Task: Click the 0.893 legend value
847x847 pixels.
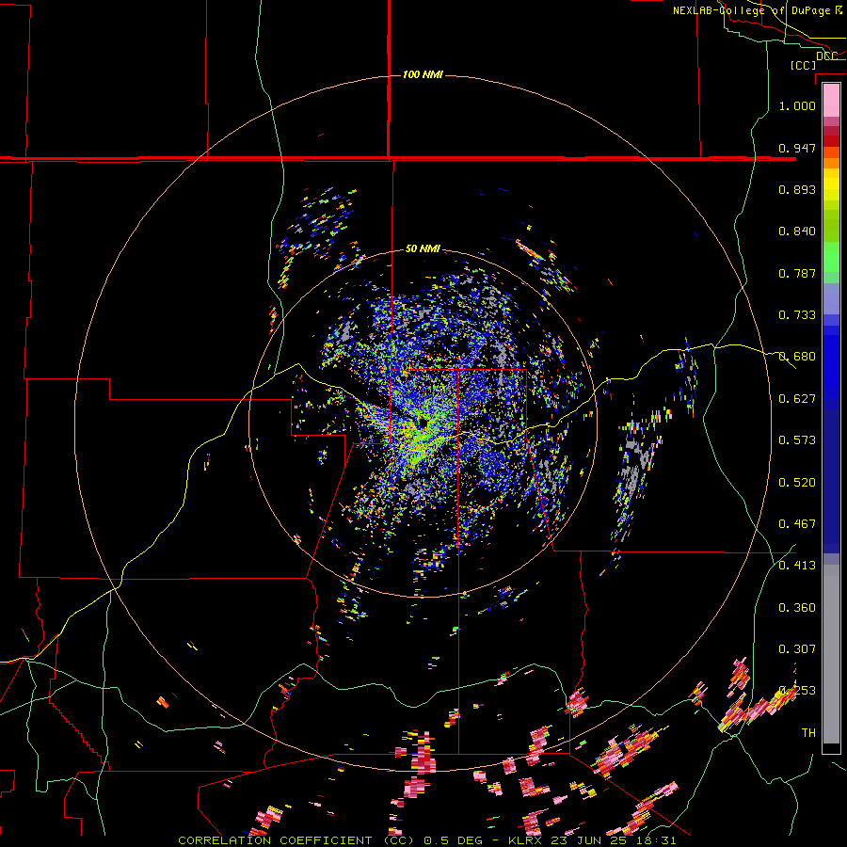Action: click(797, 189)
